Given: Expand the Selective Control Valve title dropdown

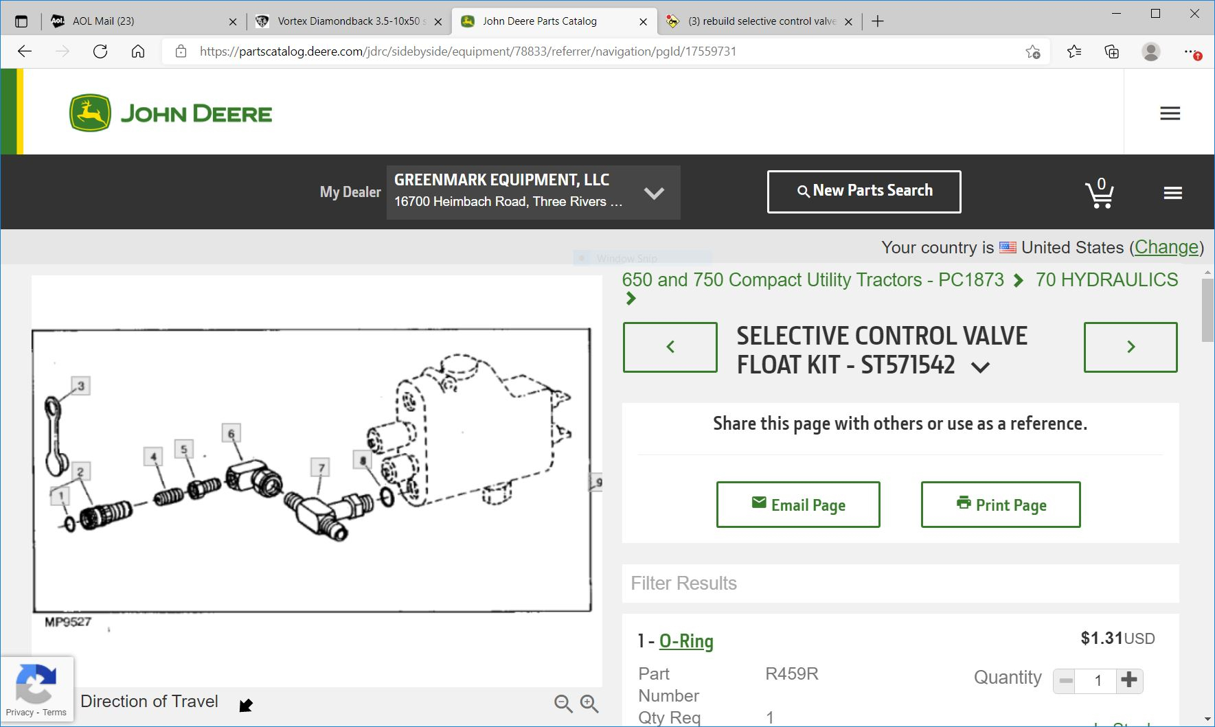Looking at the screenshot, I should point(980,367).
